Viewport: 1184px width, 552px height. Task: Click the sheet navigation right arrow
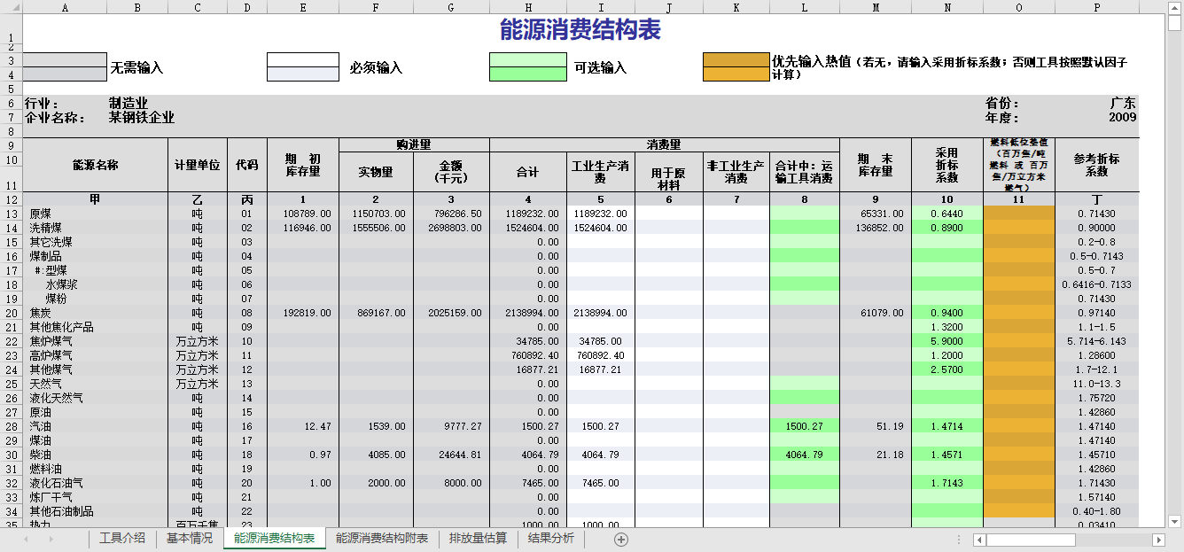51,539
